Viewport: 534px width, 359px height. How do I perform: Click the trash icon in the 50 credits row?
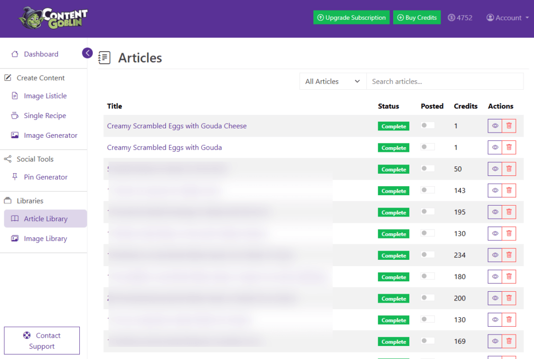509,169
